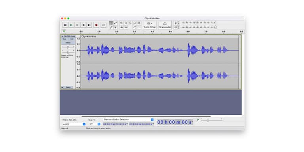Solo the Clip-With-Hiss track
This screenshot has width=304, height=152.
pyautogui.click(x=72, y=39)
